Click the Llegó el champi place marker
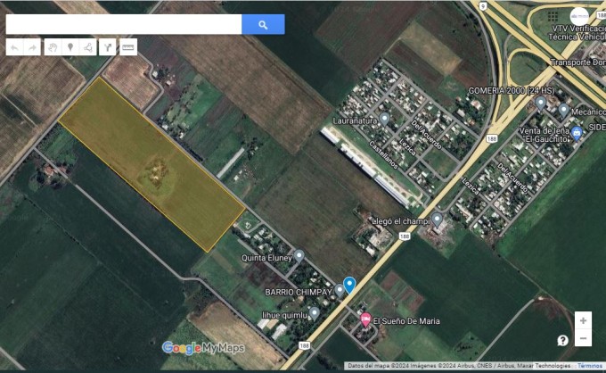 tap(438, 220)
